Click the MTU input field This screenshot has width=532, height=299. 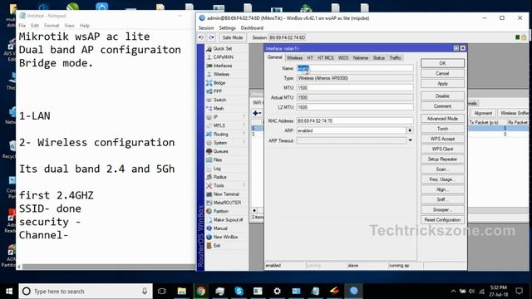(355, 88)
